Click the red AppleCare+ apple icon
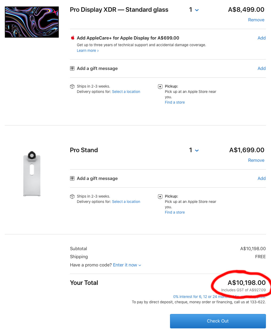This screenshot has height=334, width=271. pos(72,38)
